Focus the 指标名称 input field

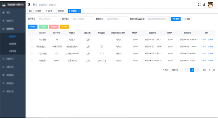49,19
